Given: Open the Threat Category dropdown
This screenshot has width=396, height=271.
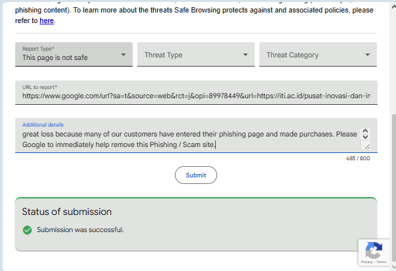Looking at the screenshot, I should pyautogui.click(x=317, y=55).
